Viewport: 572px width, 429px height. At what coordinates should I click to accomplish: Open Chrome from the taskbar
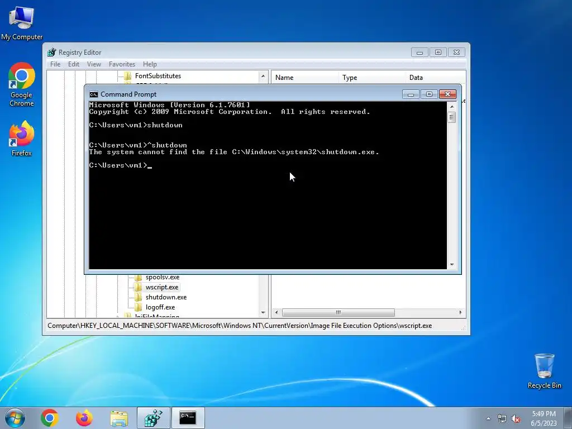(50, 418)
